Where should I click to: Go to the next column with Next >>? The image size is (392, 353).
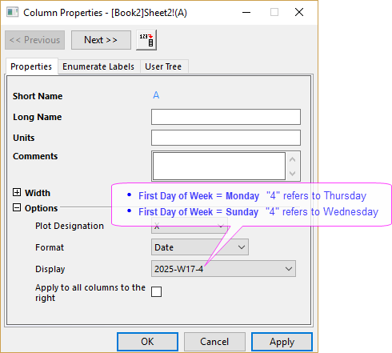(101, 40)
